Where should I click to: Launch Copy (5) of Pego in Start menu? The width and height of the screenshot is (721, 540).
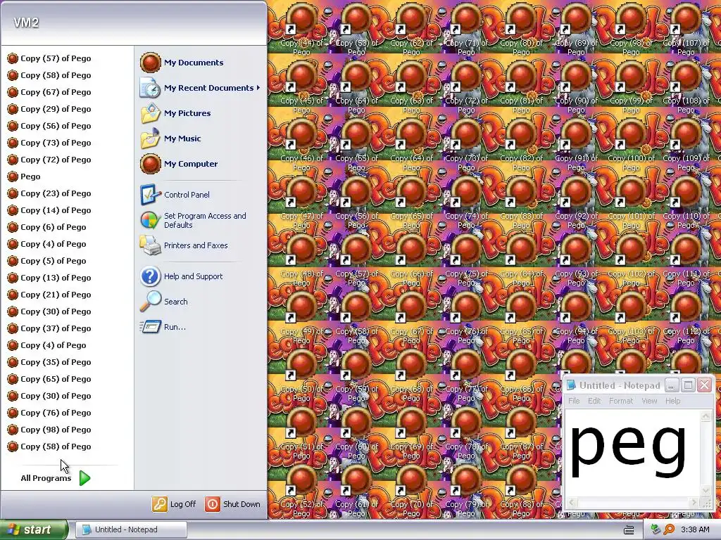47,261
